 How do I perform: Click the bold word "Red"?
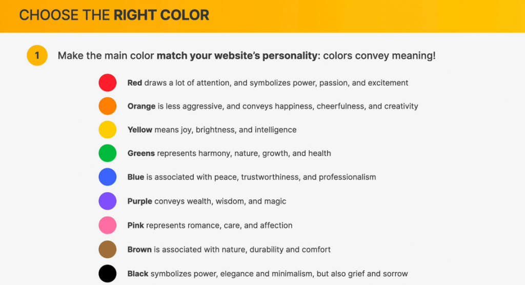point(135,83)
